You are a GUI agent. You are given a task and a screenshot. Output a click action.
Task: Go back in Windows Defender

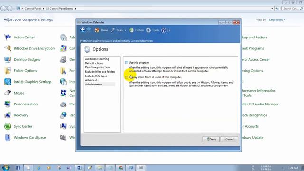point(83,30)
